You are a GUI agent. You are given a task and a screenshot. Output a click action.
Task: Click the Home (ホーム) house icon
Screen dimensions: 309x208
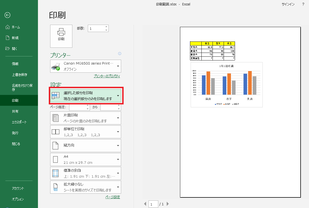[x=8, y=27]
